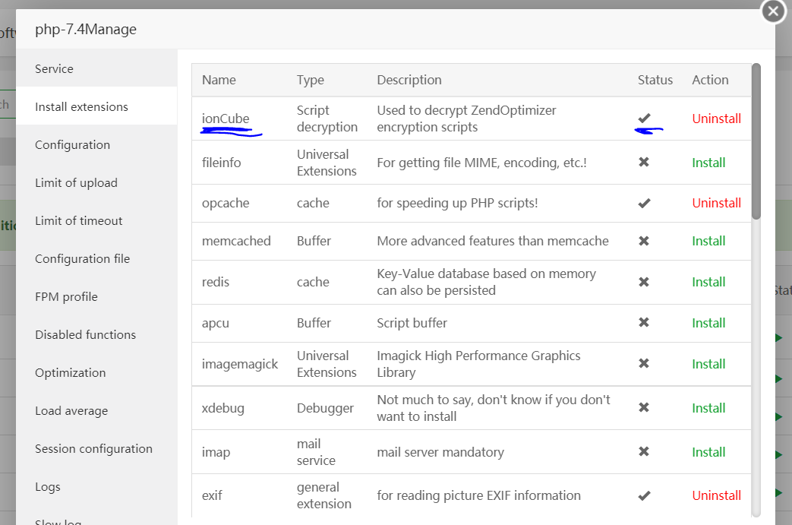The width and height of the screenshot is (792, 525).
Task: Install the imap mail extension
Action: pyautogui.click(x=708, y=452)
